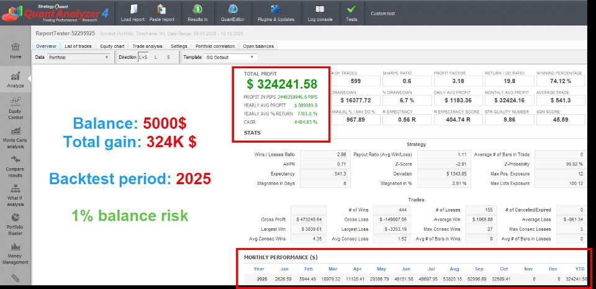Image resolution: width=596 pixels, height=289 pixels.
Task: Click the CAGR value 6484.83 %
Action: tap(305, 122)
